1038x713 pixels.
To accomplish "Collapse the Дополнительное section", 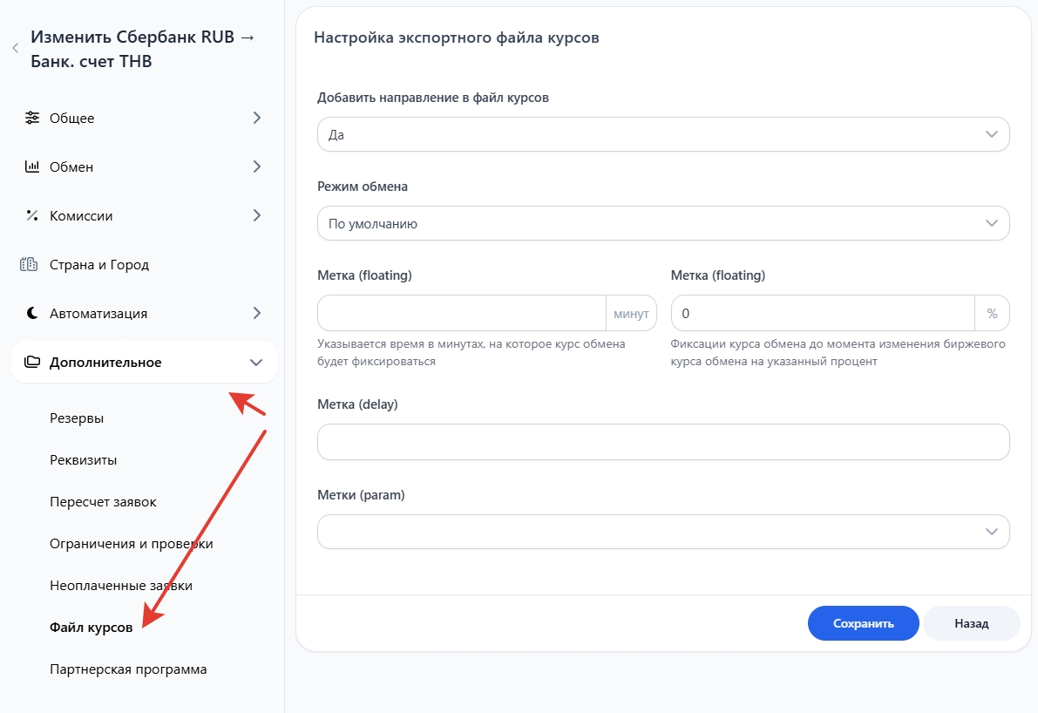I will pyautogui.click(x=255, y=362).
